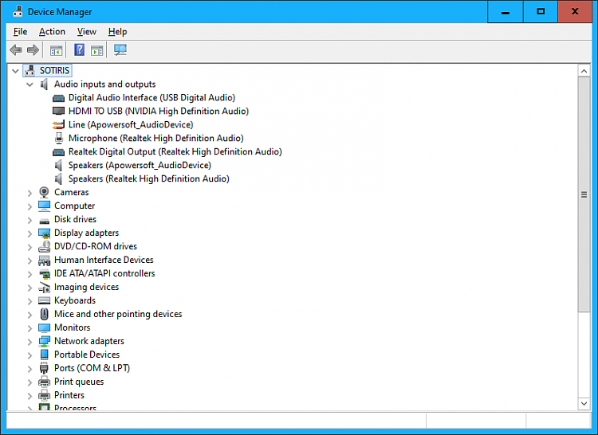598x435 pixels.
Task: Expand the Monitors category
Action: coord(30,328)
